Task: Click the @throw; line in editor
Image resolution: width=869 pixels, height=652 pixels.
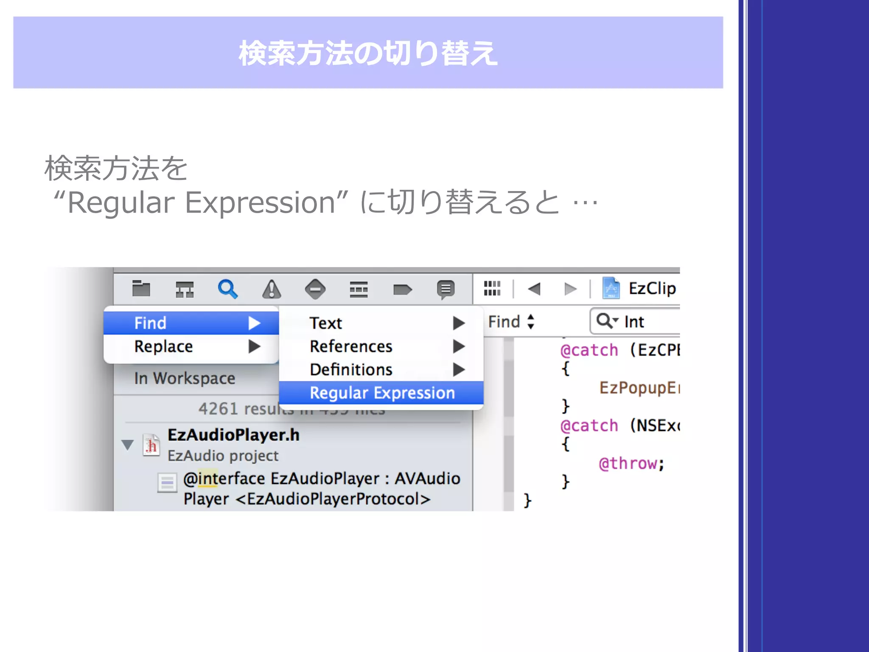Action: [x=631, y=463]
